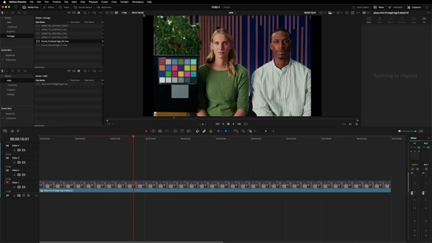Click the timeline timecode 00:00:16:01 field
The image size is (432, 243).
20,139
